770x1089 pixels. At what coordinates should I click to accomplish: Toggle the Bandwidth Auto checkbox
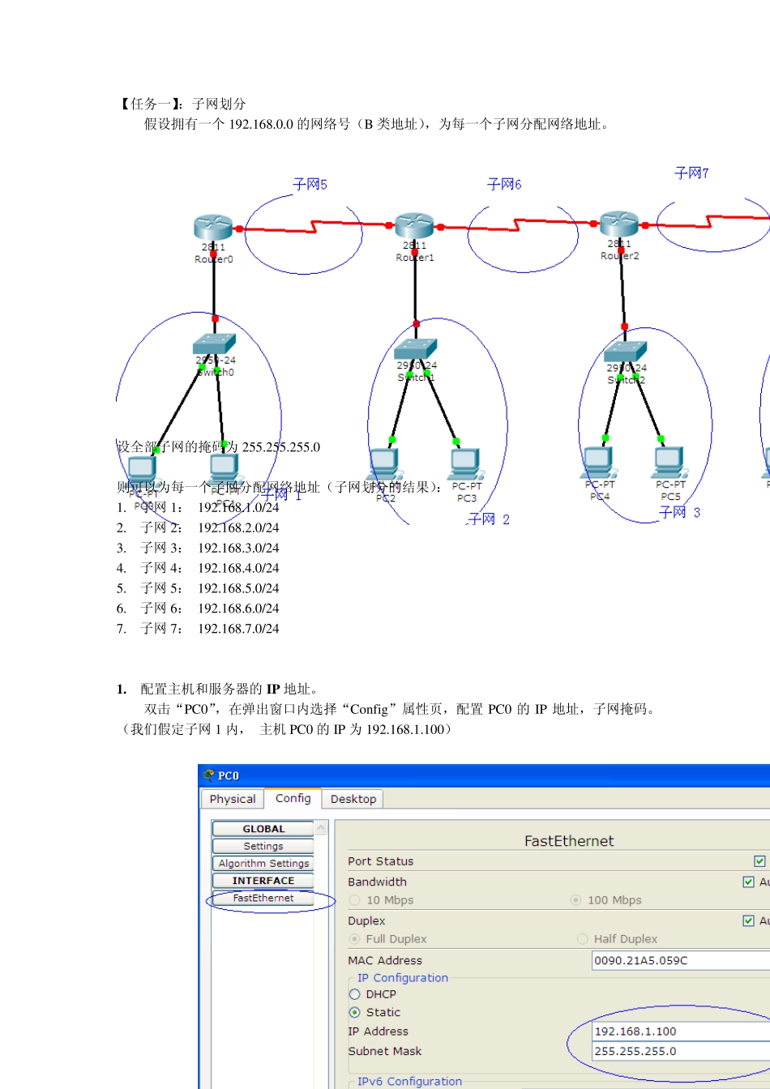[x=749, y=882]
